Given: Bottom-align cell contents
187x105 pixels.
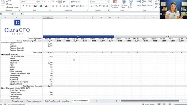Looking at the screenshot, I should tap(60, 1).
